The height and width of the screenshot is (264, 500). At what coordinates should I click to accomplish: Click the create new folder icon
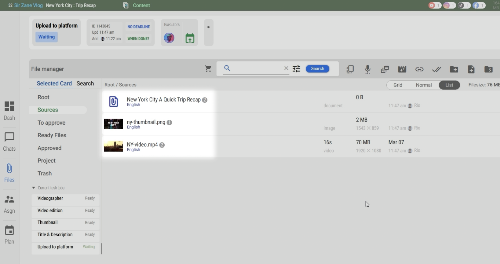coord(454,69)
